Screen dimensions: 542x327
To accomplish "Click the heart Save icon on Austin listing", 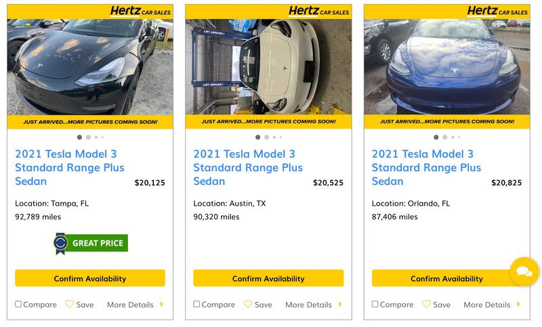I will coord(248,305).
